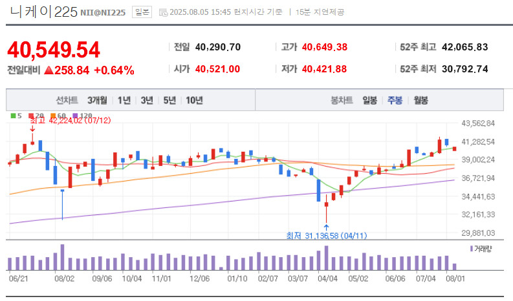Select the 1년 line chart tab
513x301 pixels.
(124, 100)
